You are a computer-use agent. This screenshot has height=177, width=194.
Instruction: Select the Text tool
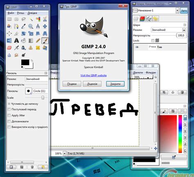coord(16,41)
